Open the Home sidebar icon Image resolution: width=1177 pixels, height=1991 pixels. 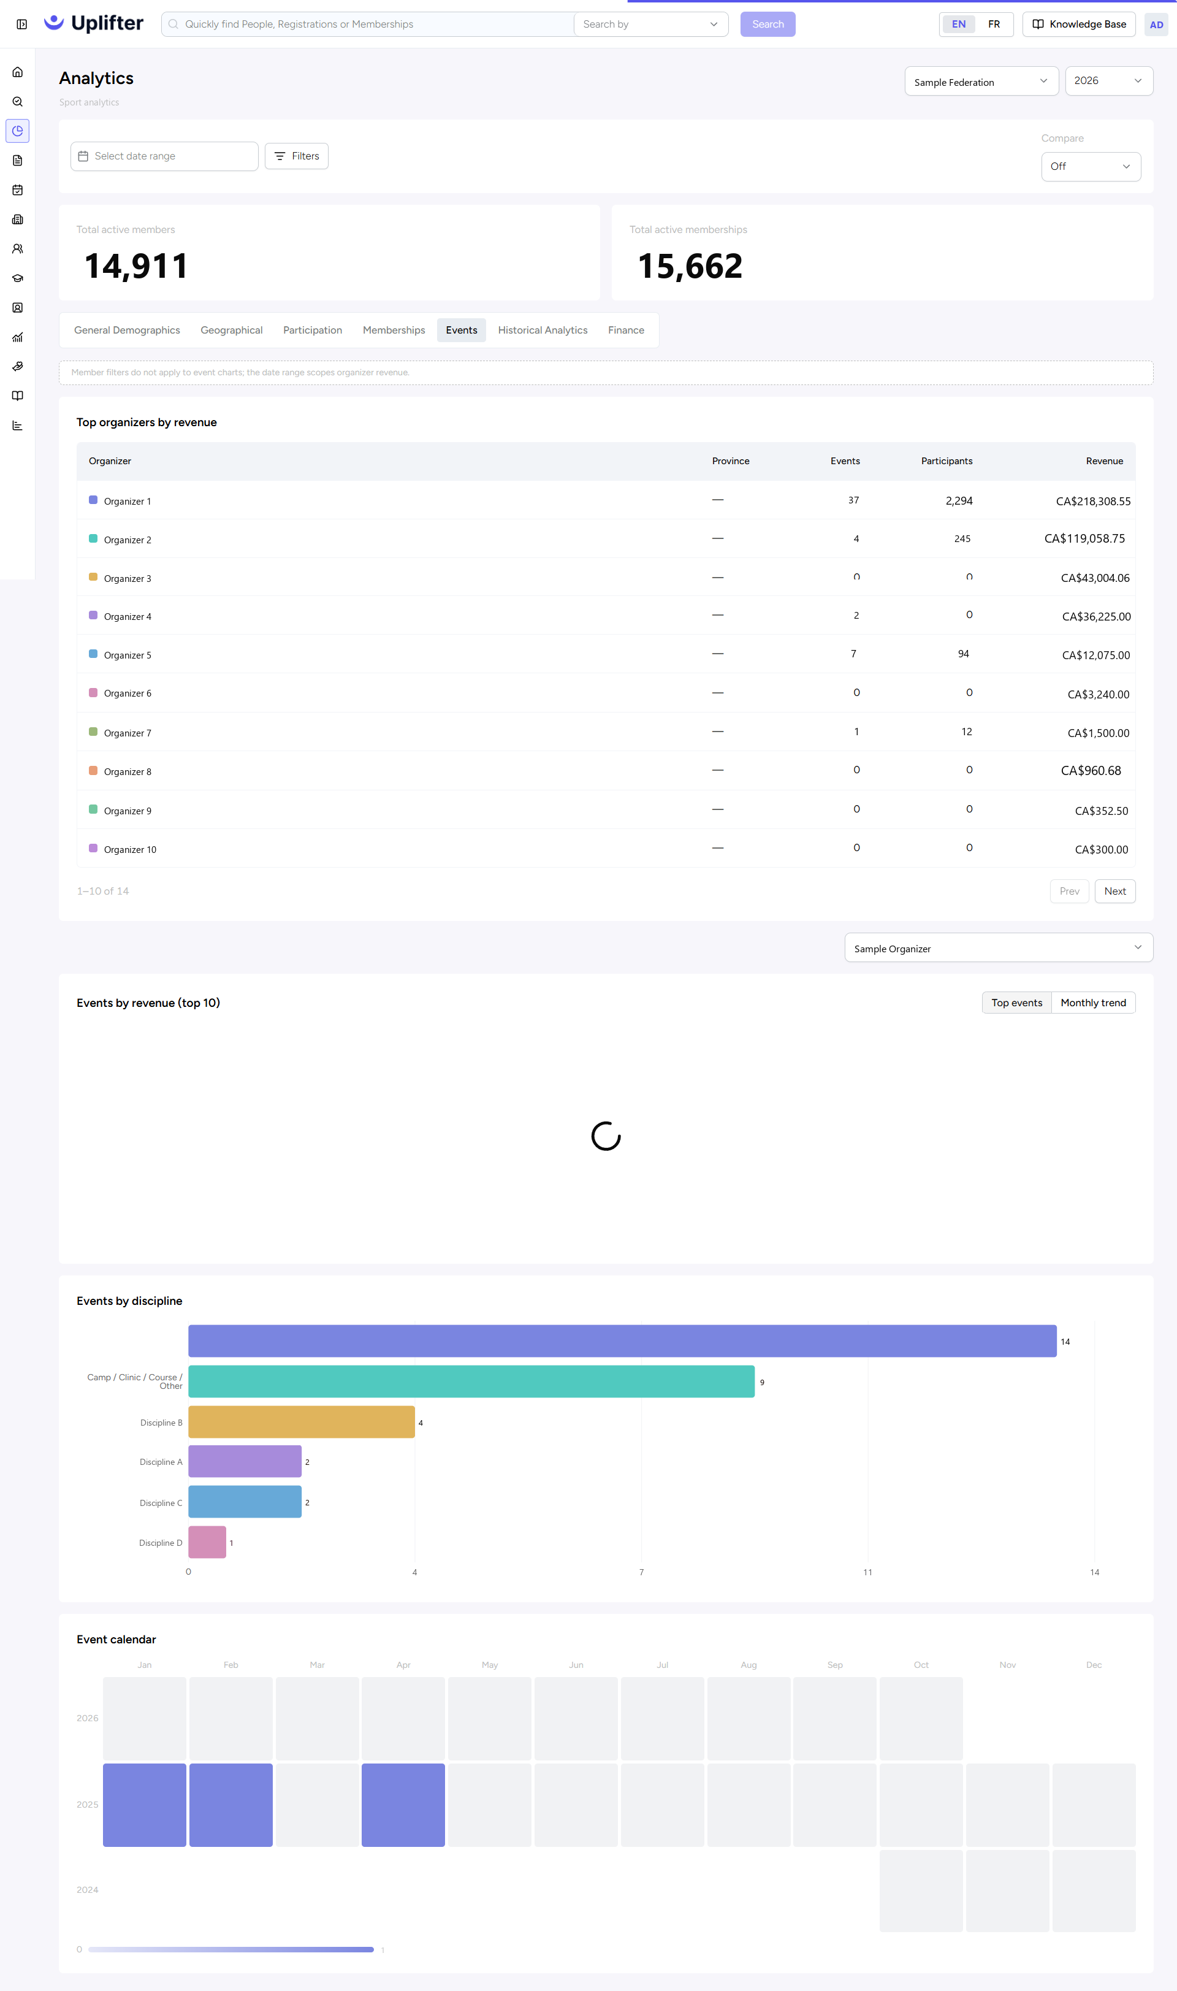click(17, 72)
